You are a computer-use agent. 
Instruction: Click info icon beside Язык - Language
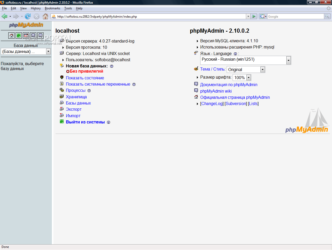pos(235,54)
